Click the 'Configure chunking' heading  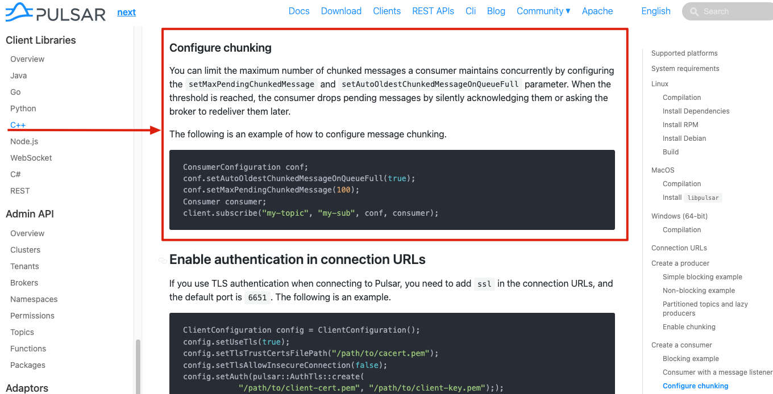(221, 48)
